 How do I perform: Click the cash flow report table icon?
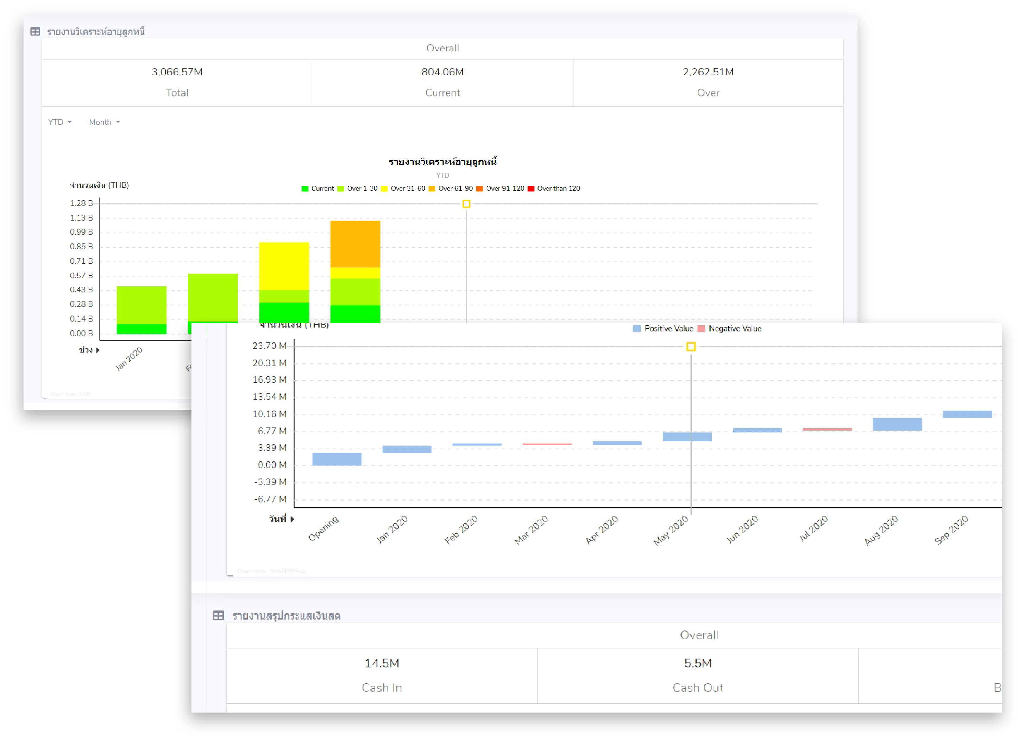(218, 616)
